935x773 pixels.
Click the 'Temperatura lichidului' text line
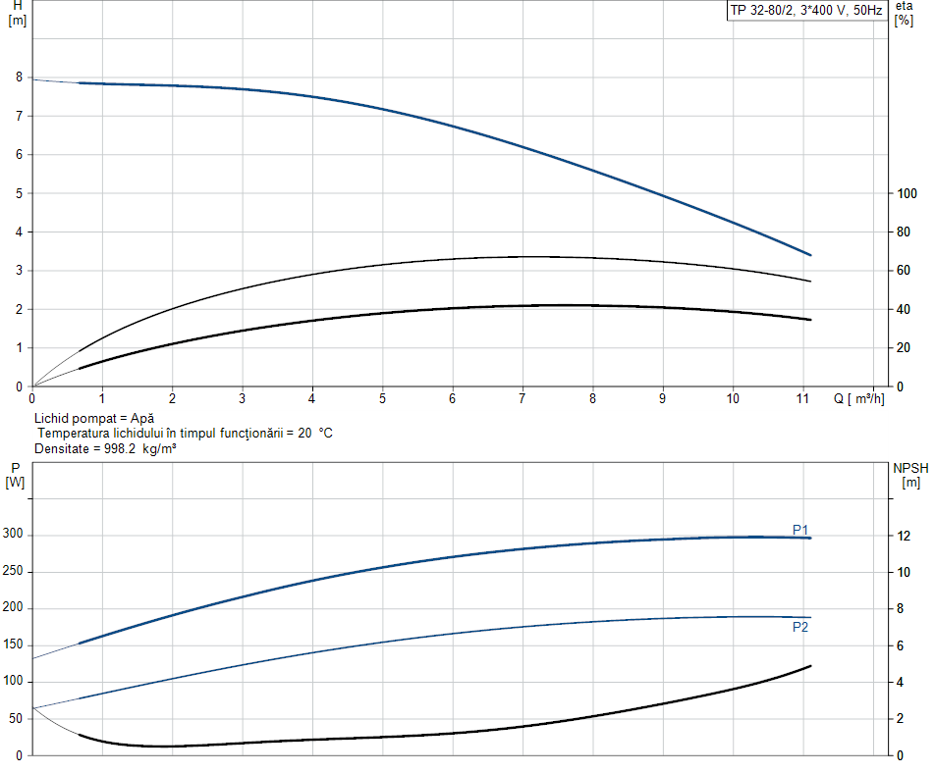pos(185,433)
